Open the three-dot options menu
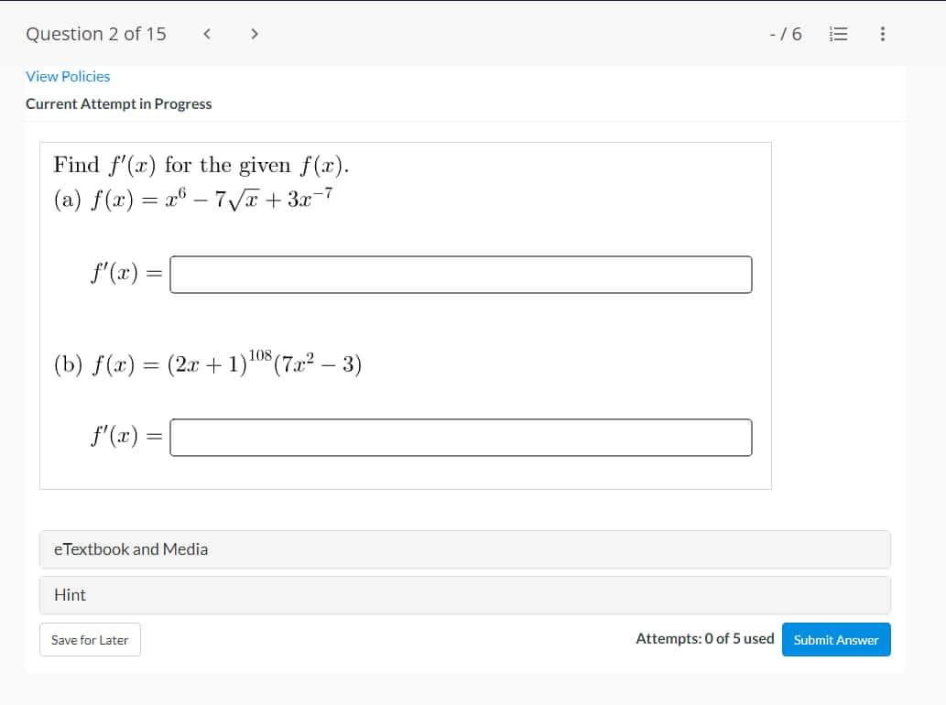Image resolution: width=946 pixels, height=705 pixels. (x=881, y=34)
